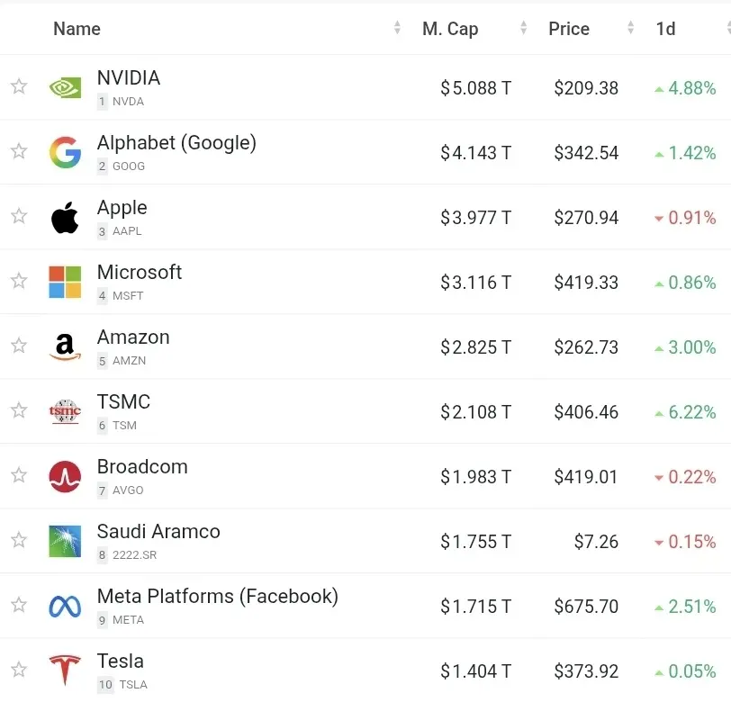Screen dimensions: 731x702
Task: Click the Broadcom red logo icon
Action: pyautogui.click(x=64, y=475)
